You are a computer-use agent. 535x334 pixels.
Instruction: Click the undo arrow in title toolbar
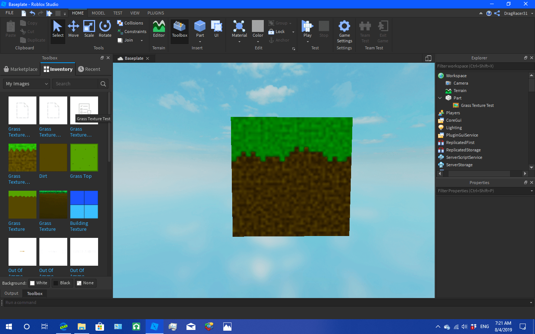32,13
